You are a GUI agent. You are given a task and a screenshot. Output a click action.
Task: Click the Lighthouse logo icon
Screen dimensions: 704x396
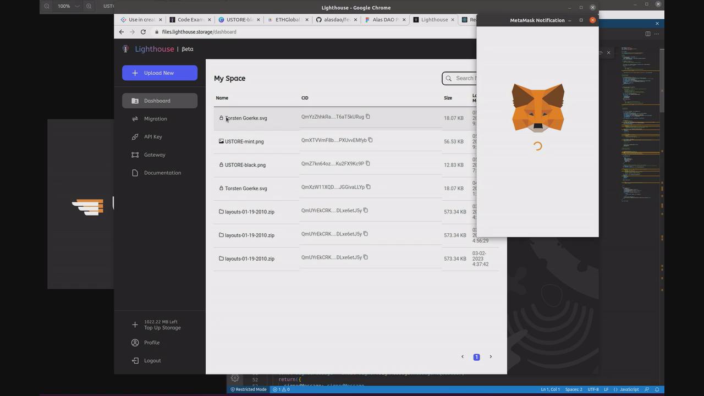(x=125, y=49)
